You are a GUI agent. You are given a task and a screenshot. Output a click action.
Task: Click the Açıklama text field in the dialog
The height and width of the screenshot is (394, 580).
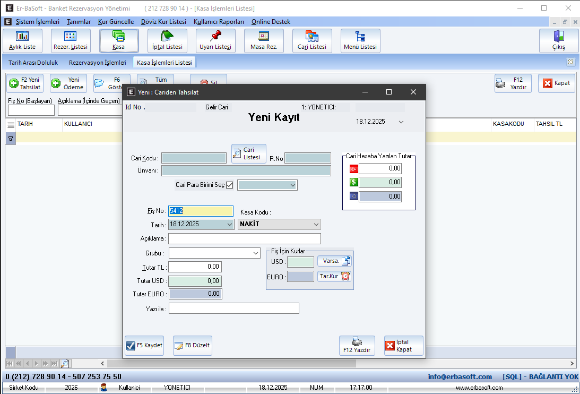point(244,238)
